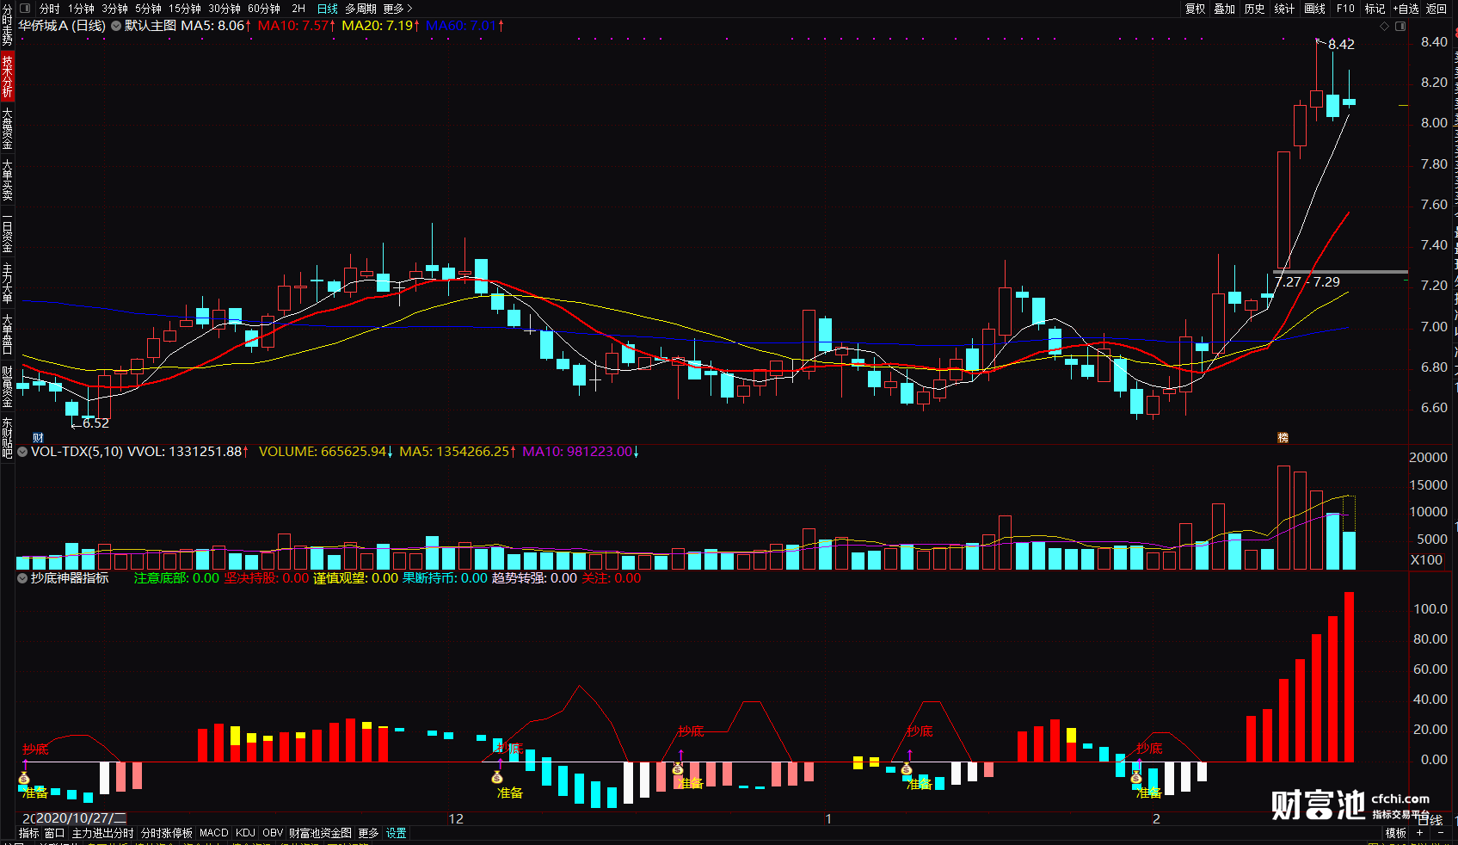Toggle the right panel icon near the price axis
Image resolution: width=1458 pixels, height=845 pixels.
click(1400, 26)
